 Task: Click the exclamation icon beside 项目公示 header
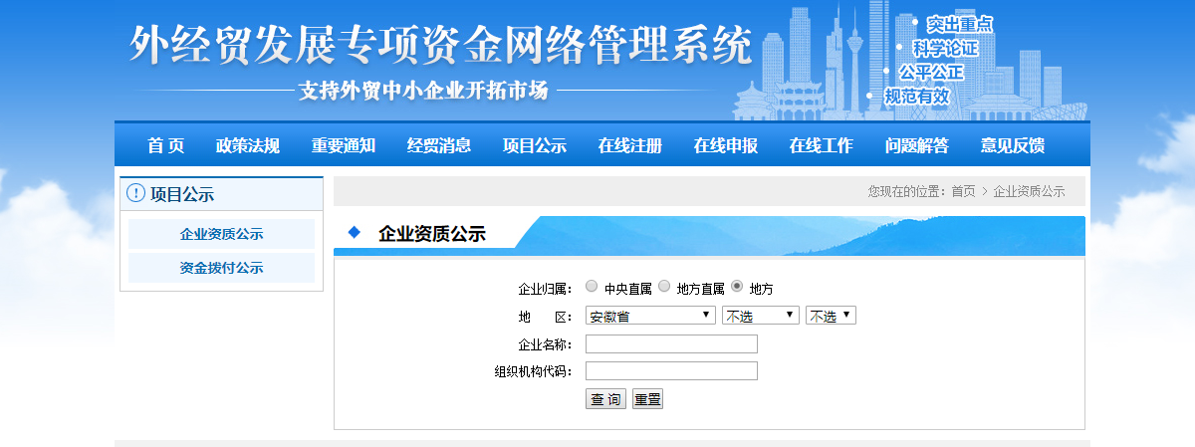pyautogui.click(x=136, y=194)
